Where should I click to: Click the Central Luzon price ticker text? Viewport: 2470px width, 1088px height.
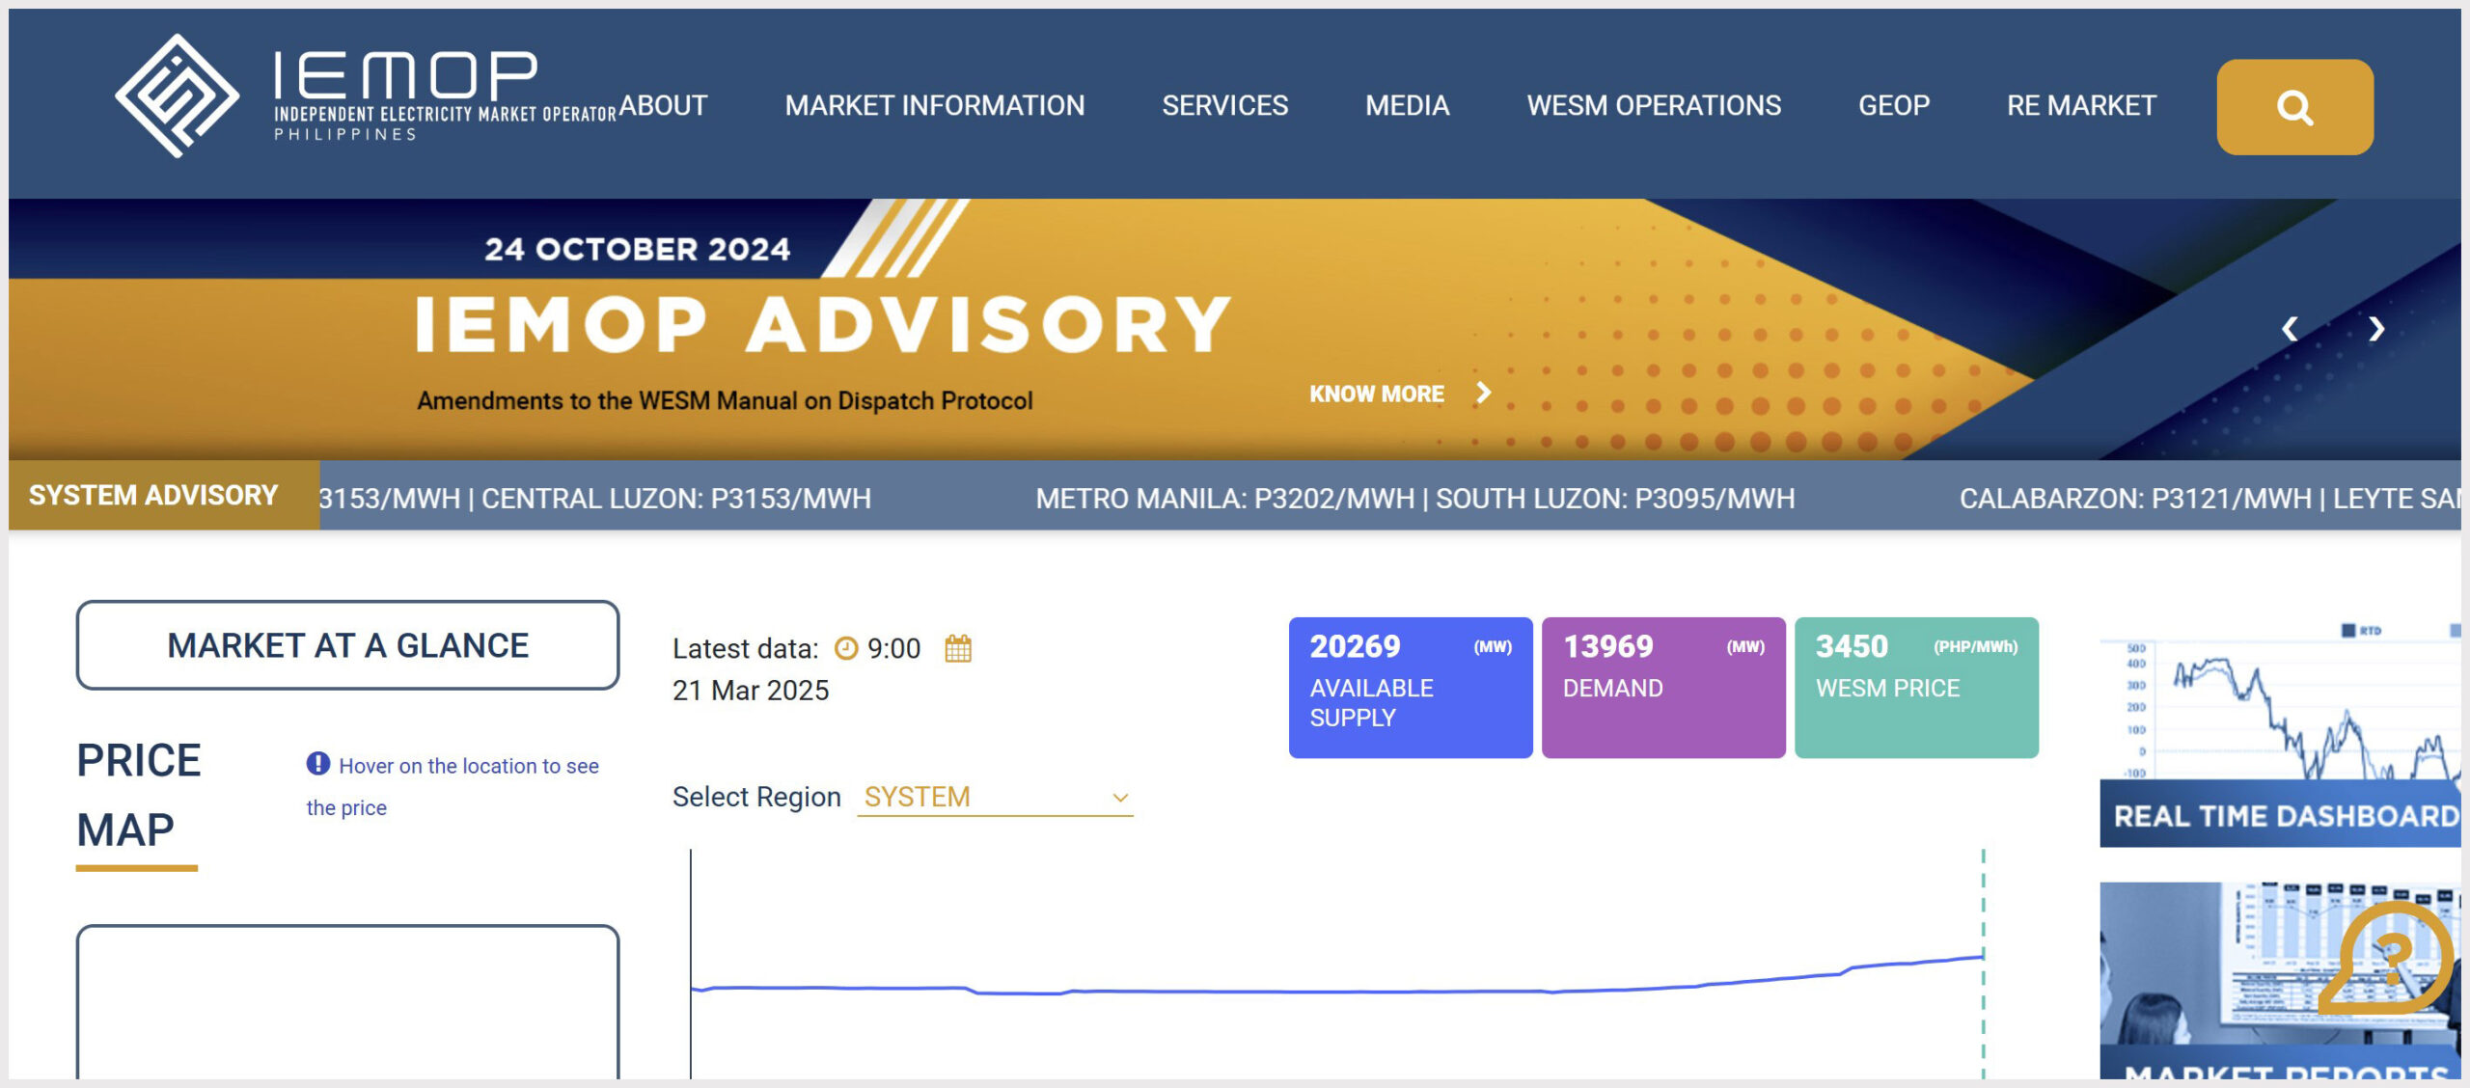(x=676, y=499)
